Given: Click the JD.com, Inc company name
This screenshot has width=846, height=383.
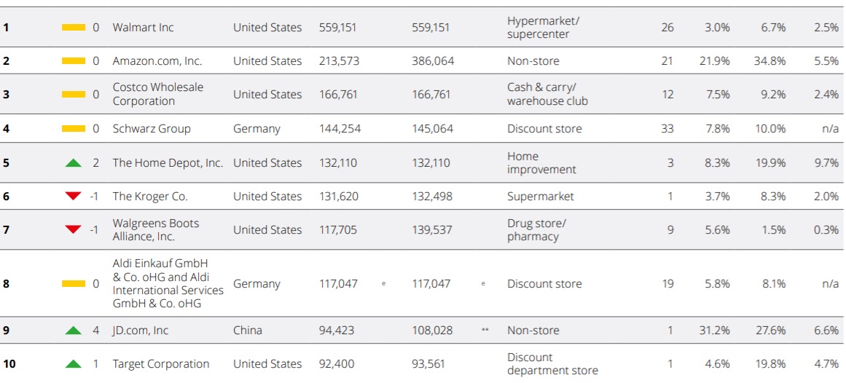Looking at the screenshot, I should point(141,330).
